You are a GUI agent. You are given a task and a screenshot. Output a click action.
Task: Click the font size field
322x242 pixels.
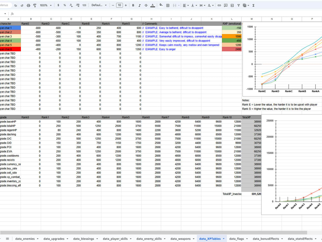[x=119, y=5]
